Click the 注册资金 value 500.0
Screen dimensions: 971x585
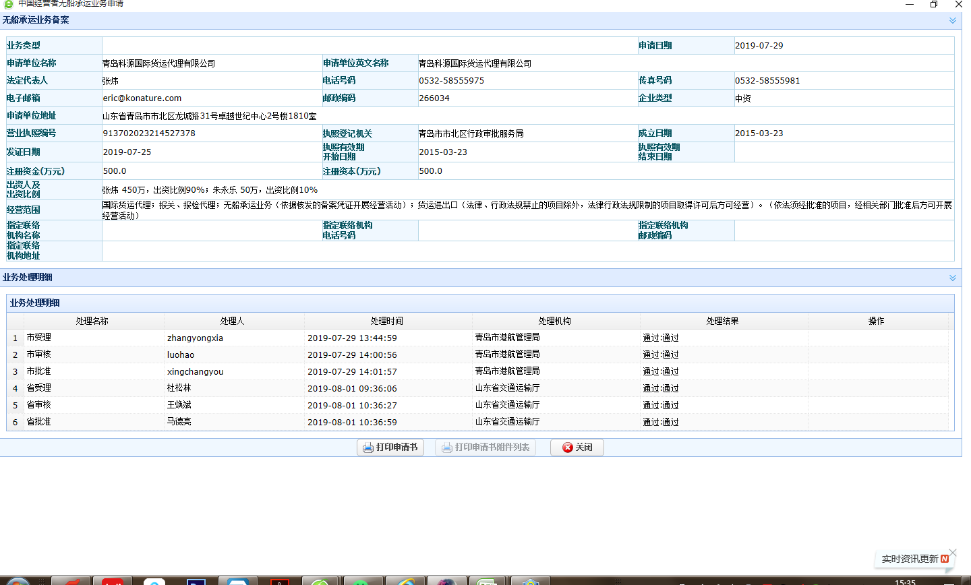point(115,171)
